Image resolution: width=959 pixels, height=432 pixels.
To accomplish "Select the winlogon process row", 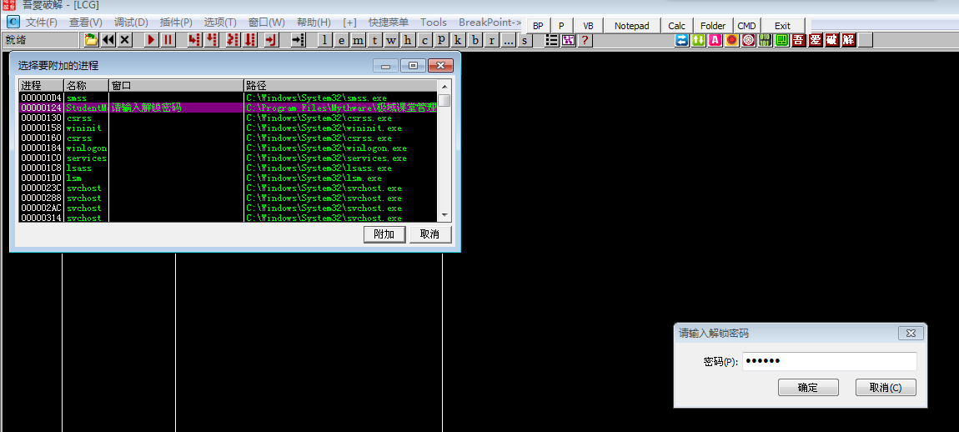I will coord(228,148).
